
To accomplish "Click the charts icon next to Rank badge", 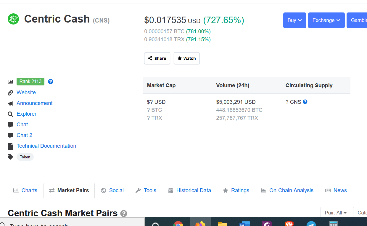I will [x=10, y=81].
